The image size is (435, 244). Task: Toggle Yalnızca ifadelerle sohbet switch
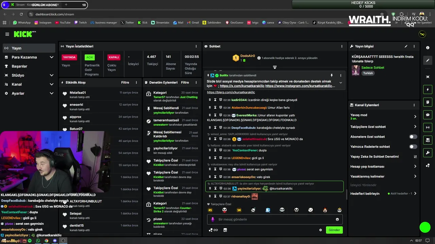(413, 147)
